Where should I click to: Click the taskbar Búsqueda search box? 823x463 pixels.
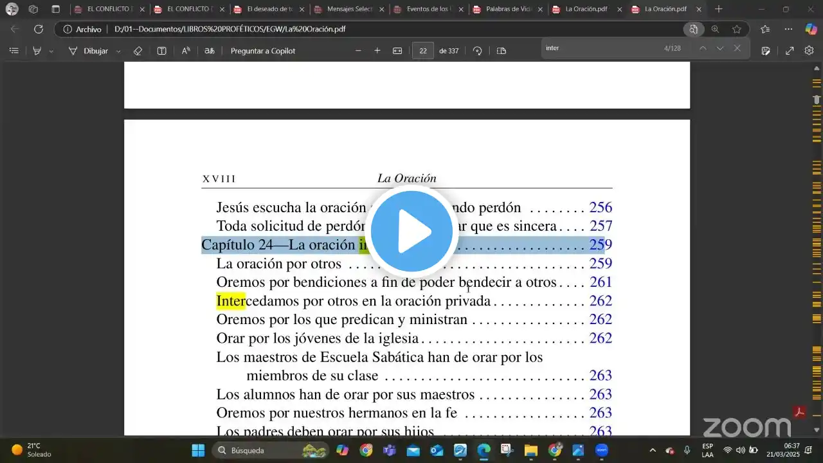pos(271,450)
